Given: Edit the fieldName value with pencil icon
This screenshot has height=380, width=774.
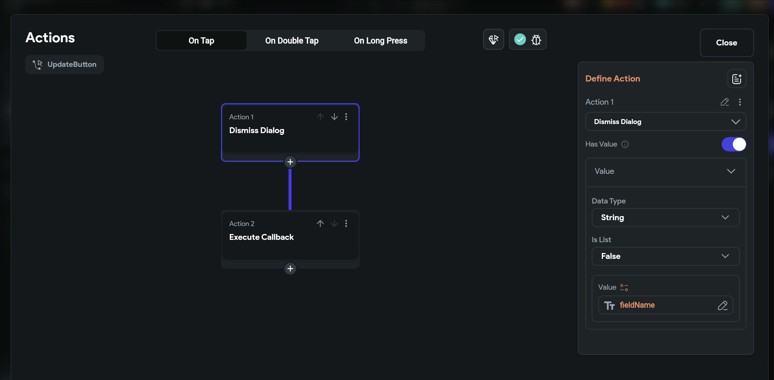Looking at the screenshot, I should point(723,305).
